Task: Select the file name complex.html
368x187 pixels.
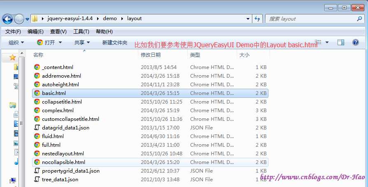Action: tap(58, 111)
